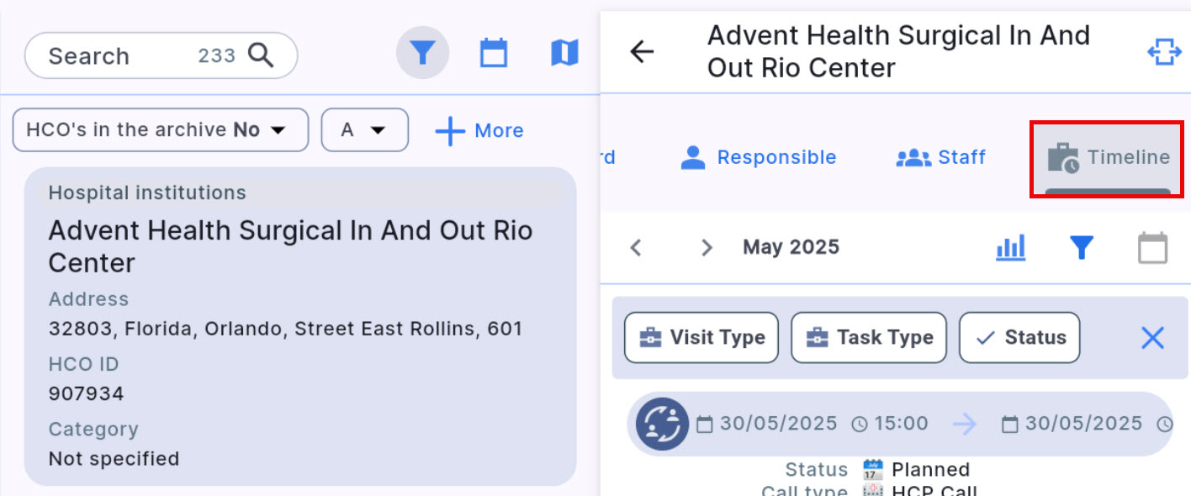Screen dimensions: 1191x496
Task: Open the HCO's in the archive dropdown
Action: (x=161, y=130)
